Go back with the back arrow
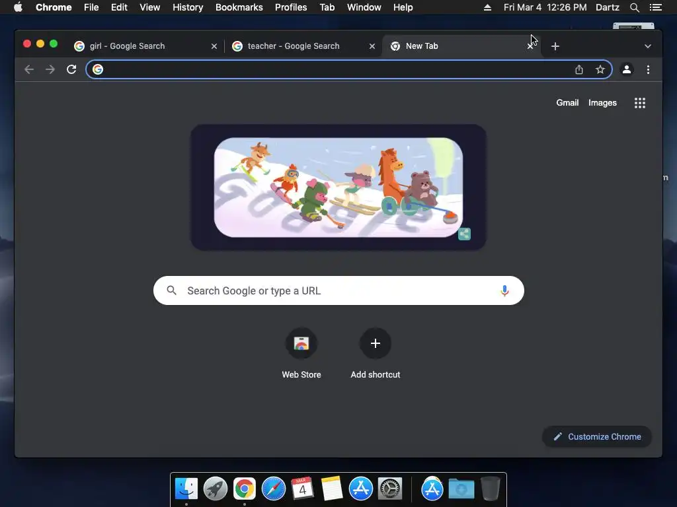The image size is (677, 507). click(x=29, y=69)
